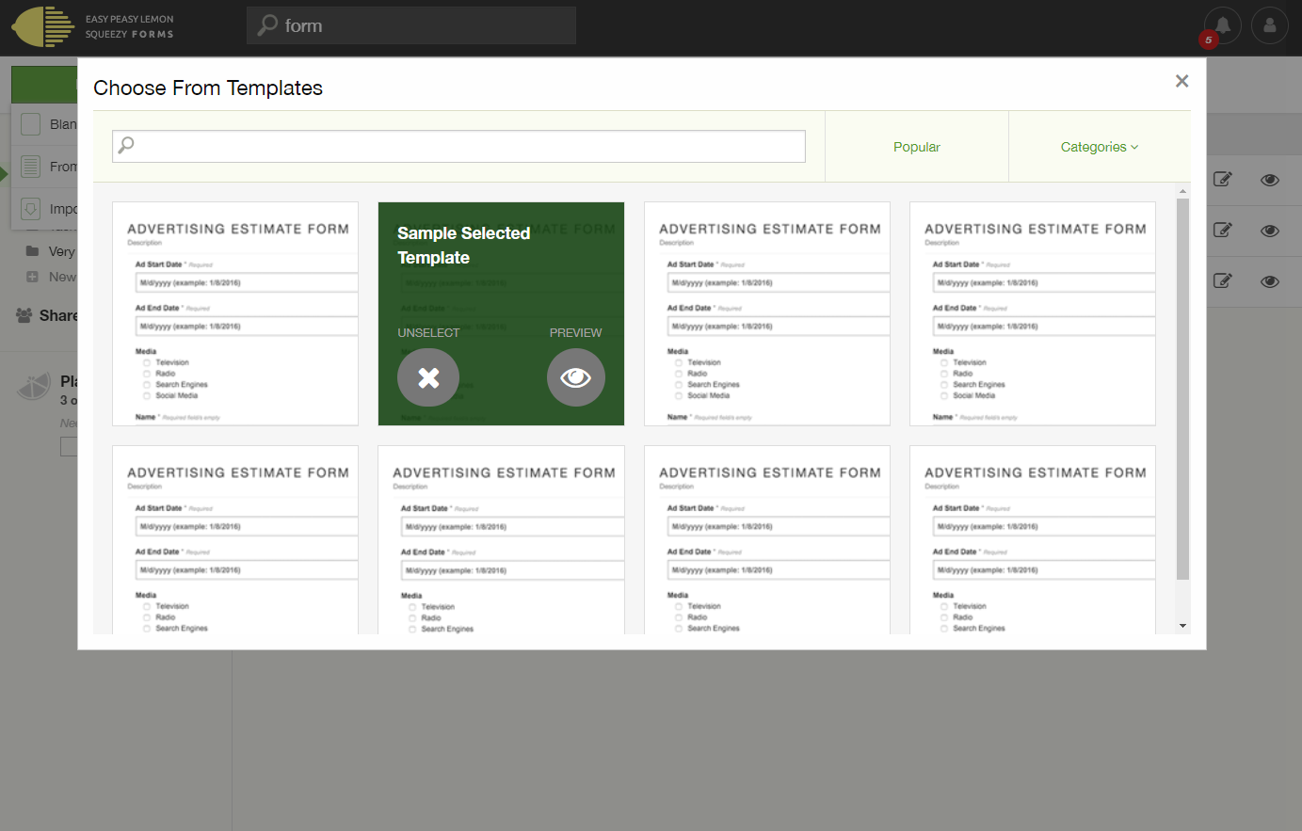Select the template thumbnail left of the selected template
This screenshot has height=831, width=1302.
click(235, 313)
